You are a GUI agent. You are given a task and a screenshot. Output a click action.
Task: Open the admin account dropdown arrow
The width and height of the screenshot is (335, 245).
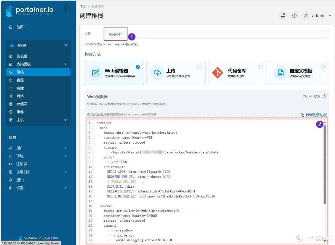(x=330, y=16)
